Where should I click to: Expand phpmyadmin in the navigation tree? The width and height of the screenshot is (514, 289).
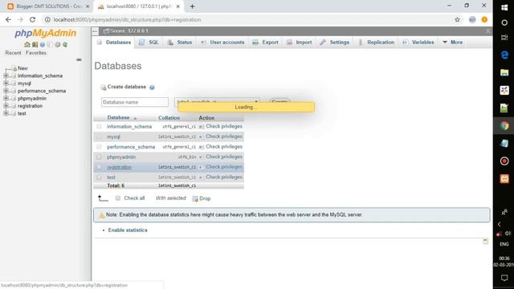click(x=6, y=98)
